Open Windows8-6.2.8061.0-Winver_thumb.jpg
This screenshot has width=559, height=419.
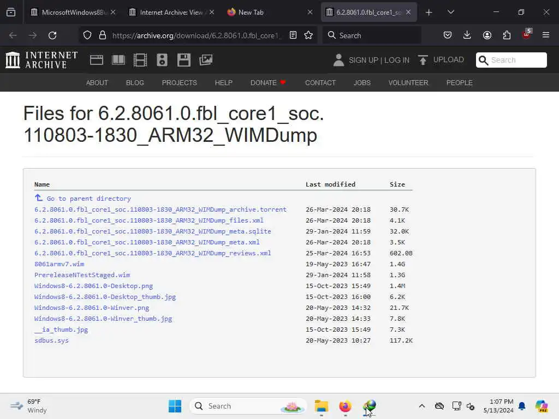coord(103,319)
